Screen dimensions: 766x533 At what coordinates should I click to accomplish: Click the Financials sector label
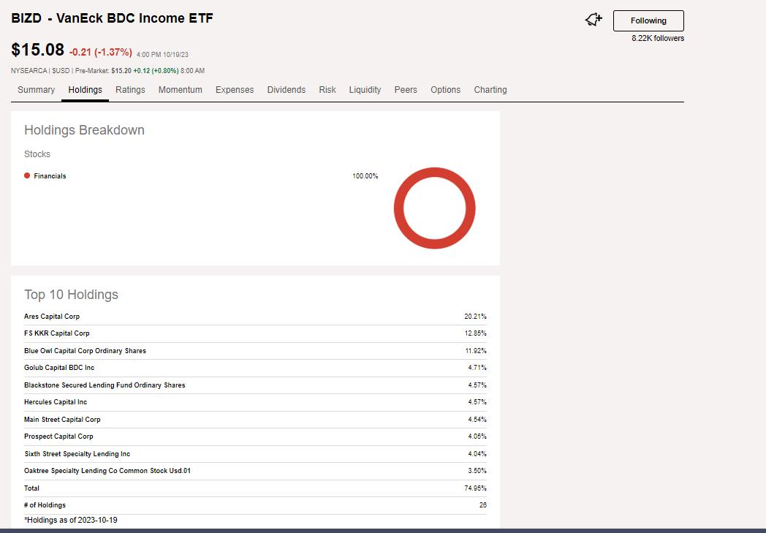point(50,176)
